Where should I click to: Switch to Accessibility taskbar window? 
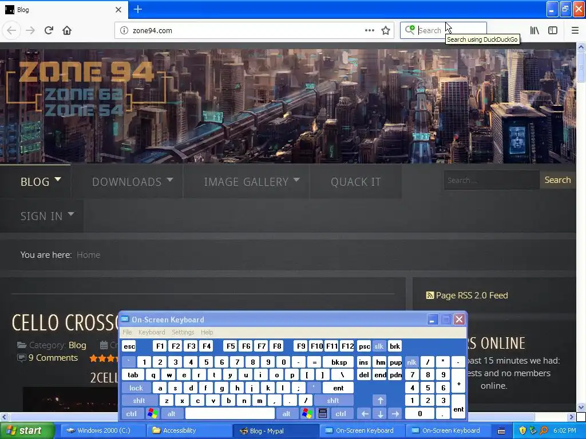click(189, 431)
